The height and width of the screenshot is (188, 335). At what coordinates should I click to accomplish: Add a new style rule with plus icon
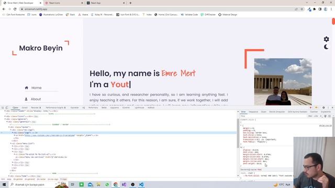pos(321,116)
